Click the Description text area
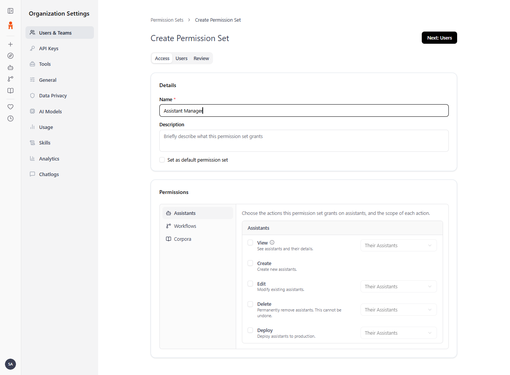The image size is (510, 375). 304,141
